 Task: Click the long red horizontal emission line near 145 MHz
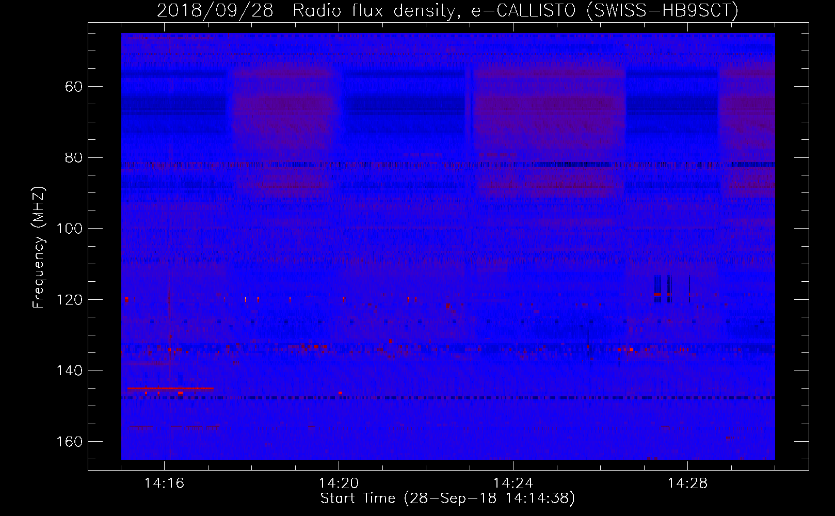click(170, 388)
